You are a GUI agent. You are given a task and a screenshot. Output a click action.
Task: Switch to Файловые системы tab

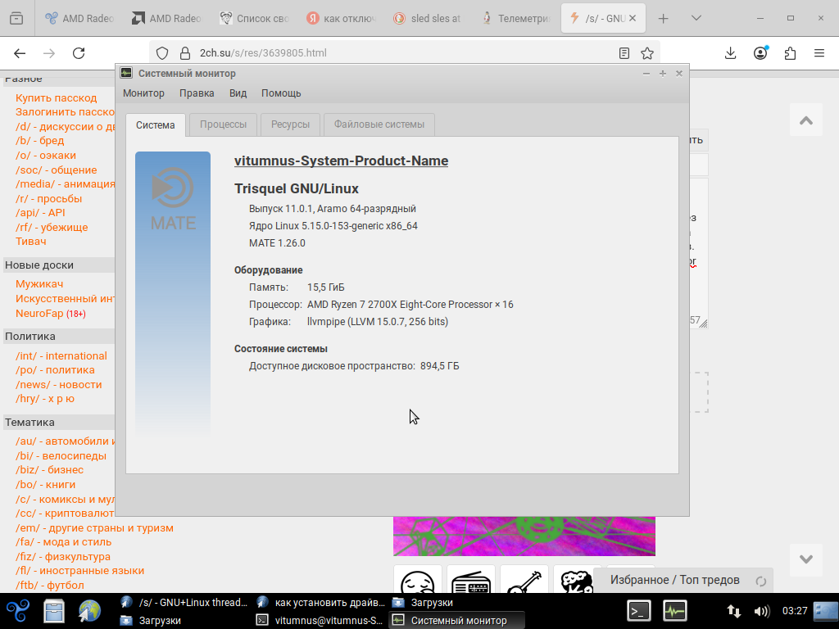point(379,124)
